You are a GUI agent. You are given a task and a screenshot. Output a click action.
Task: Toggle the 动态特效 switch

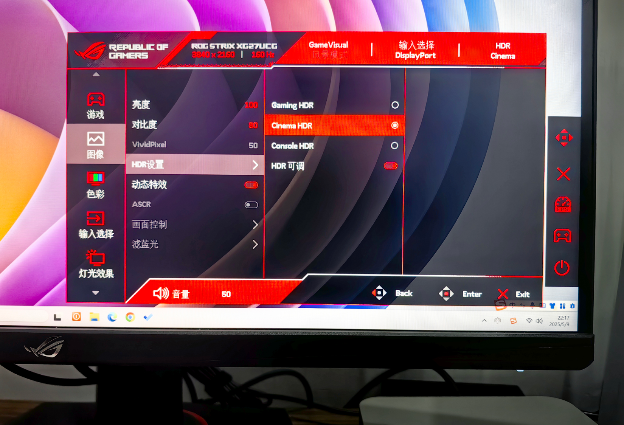251,185
